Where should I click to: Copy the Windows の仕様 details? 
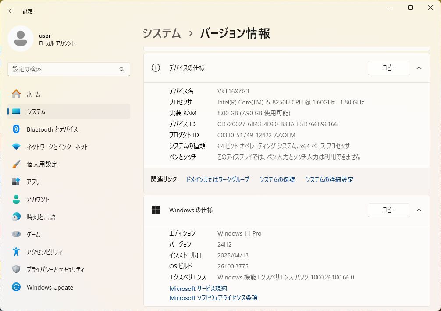pyautogui.click(x=389, y=210)
